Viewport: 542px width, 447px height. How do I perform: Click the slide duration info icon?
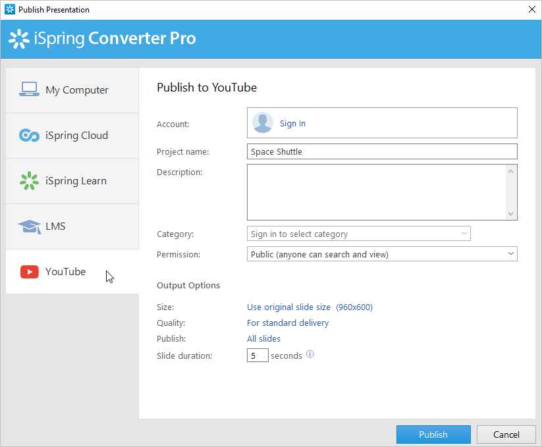[x=310, y=354]
